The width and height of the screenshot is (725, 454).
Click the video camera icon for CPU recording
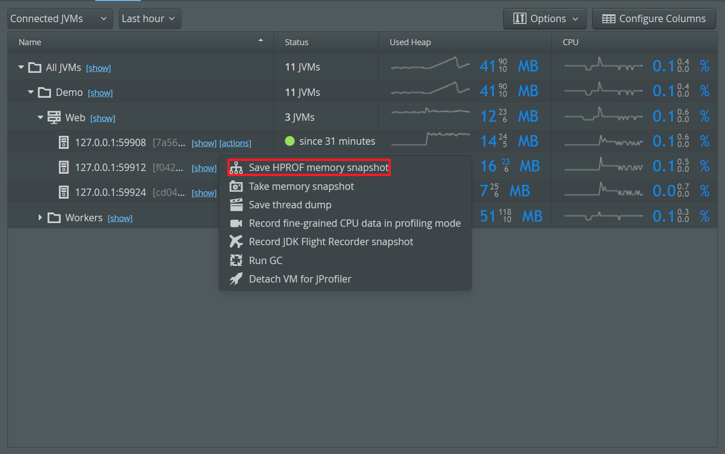coord(236,224)
